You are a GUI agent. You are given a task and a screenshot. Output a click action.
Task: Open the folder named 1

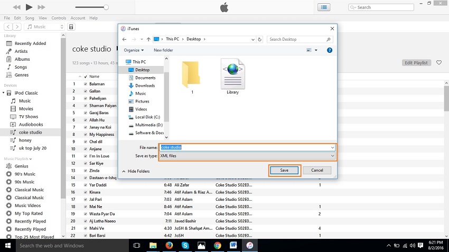point(191,74)
